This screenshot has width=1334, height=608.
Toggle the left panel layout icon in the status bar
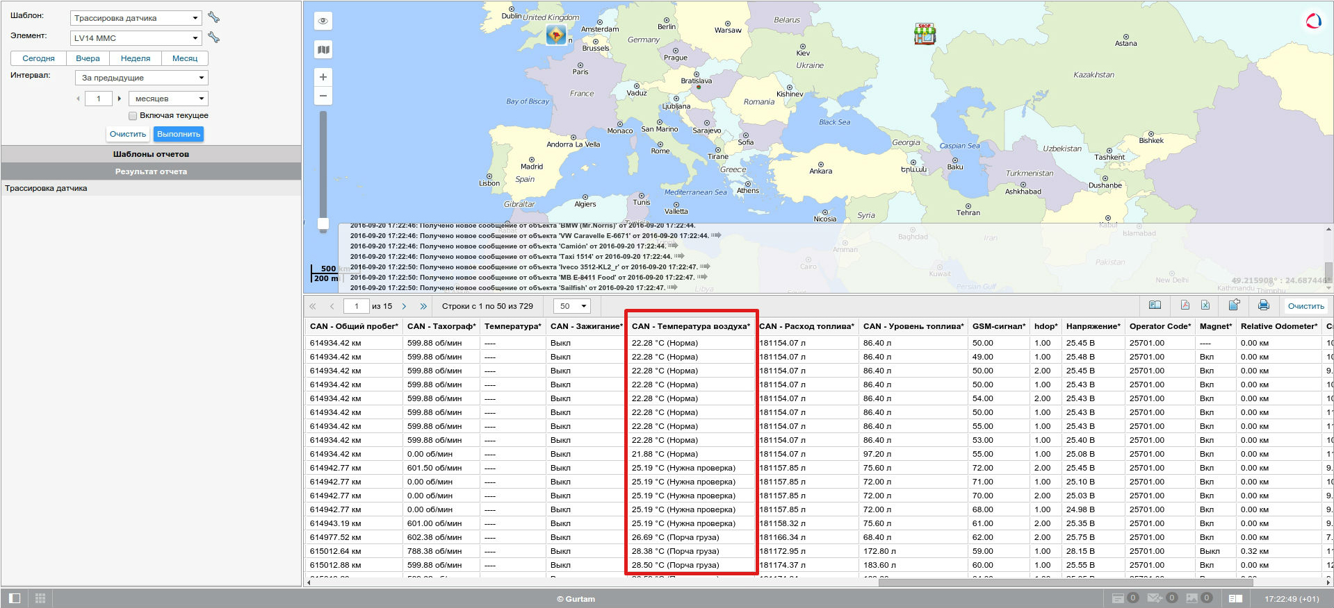[15, 598]
